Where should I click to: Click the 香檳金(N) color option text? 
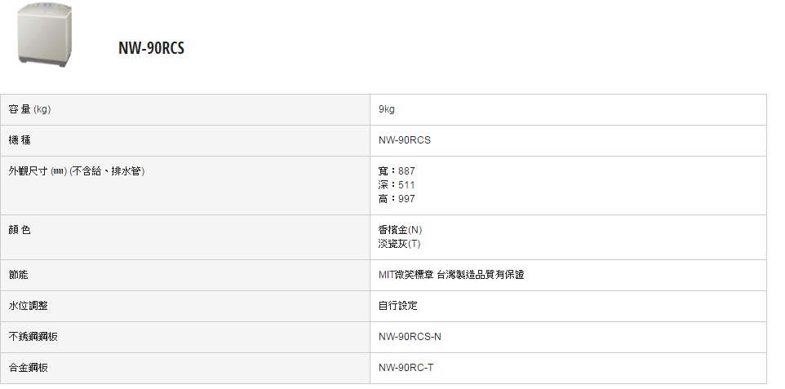[401, 230]
